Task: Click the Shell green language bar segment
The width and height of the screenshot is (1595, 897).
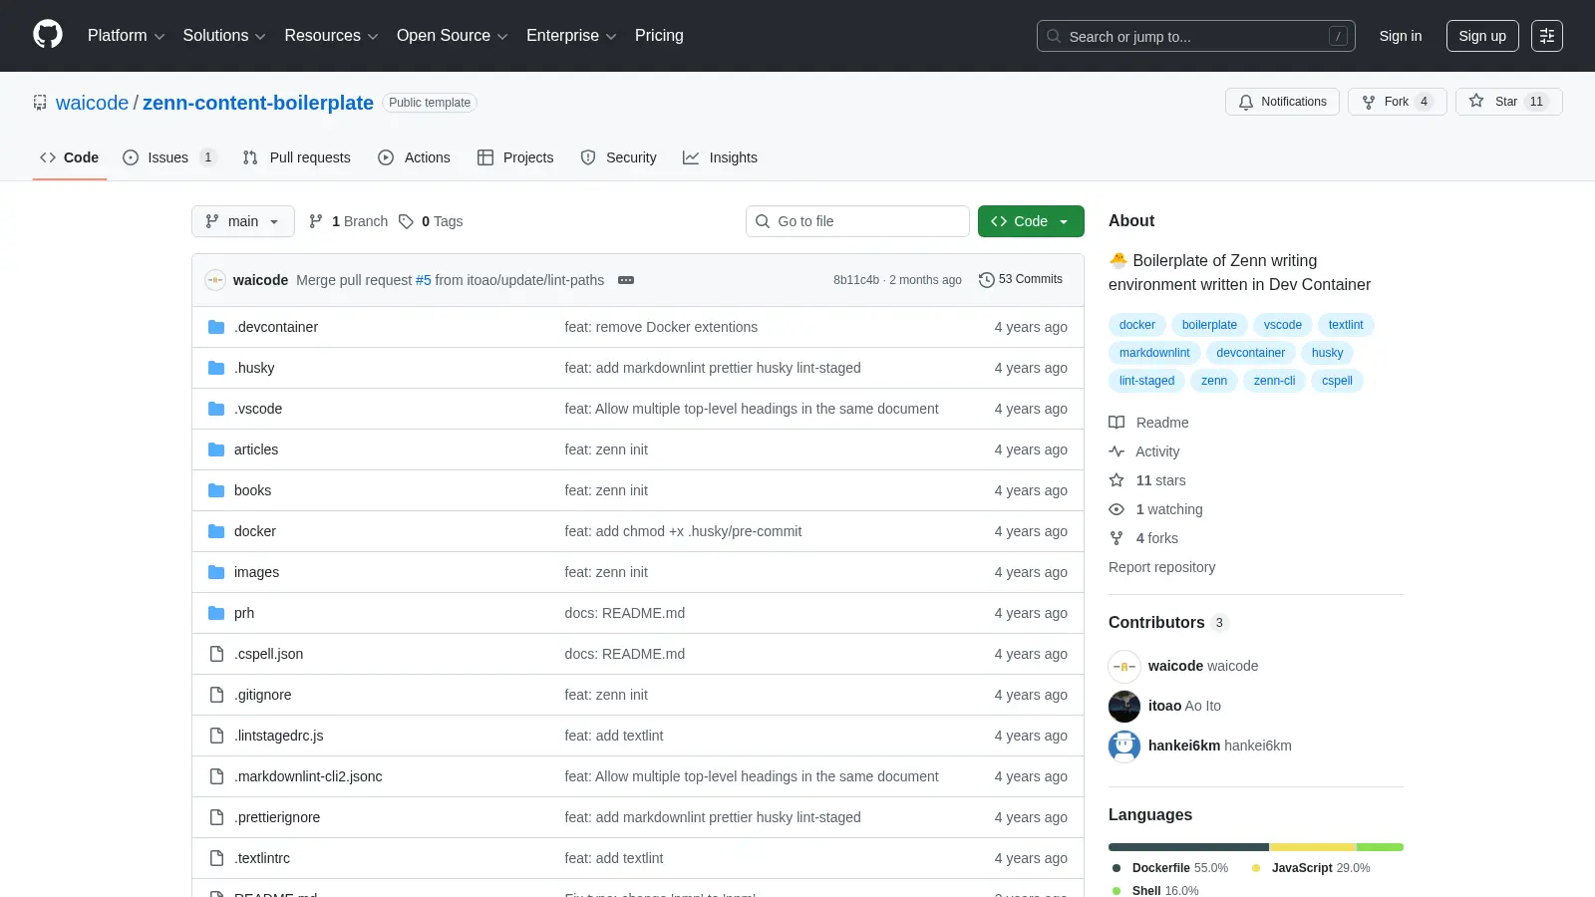Action: [x=1380, y=847]
